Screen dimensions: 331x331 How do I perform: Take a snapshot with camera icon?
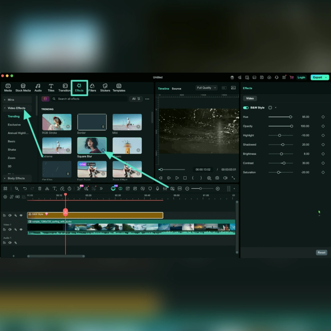(217, 178)
